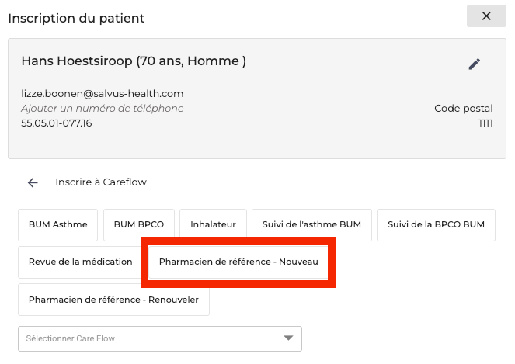The height and width of the screenshot is (364, 515).
Task: Choose Suivi de la BPCO BUM
Action: (436, 225)
